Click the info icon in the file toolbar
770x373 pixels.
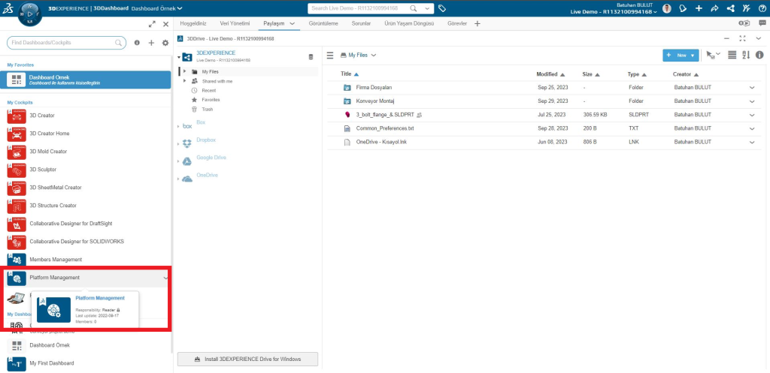coord(759,55)
